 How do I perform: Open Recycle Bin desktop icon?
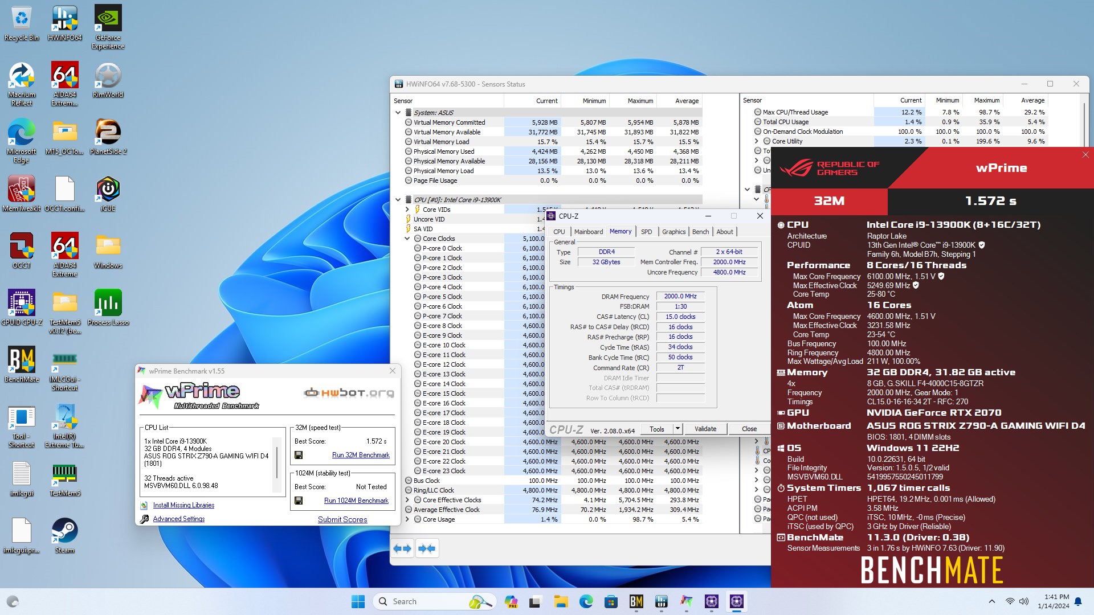coord(21,23)
